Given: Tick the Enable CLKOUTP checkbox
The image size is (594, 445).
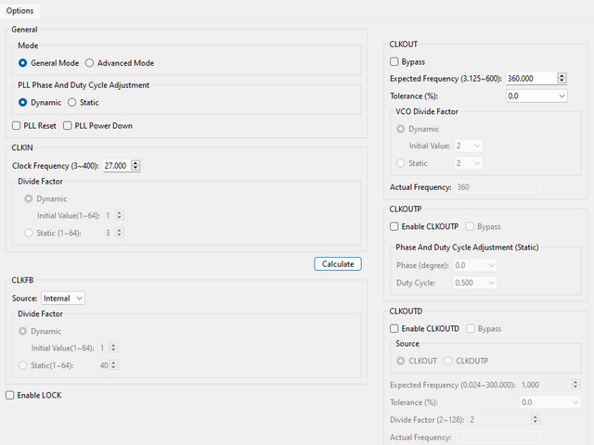Looking at the screenshot, I should pyautogui.click(x=394, y=226).
